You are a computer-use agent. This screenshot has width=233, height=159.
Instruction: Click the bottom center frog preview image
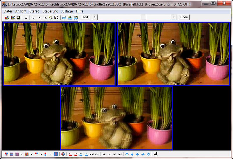click(116, 118)
